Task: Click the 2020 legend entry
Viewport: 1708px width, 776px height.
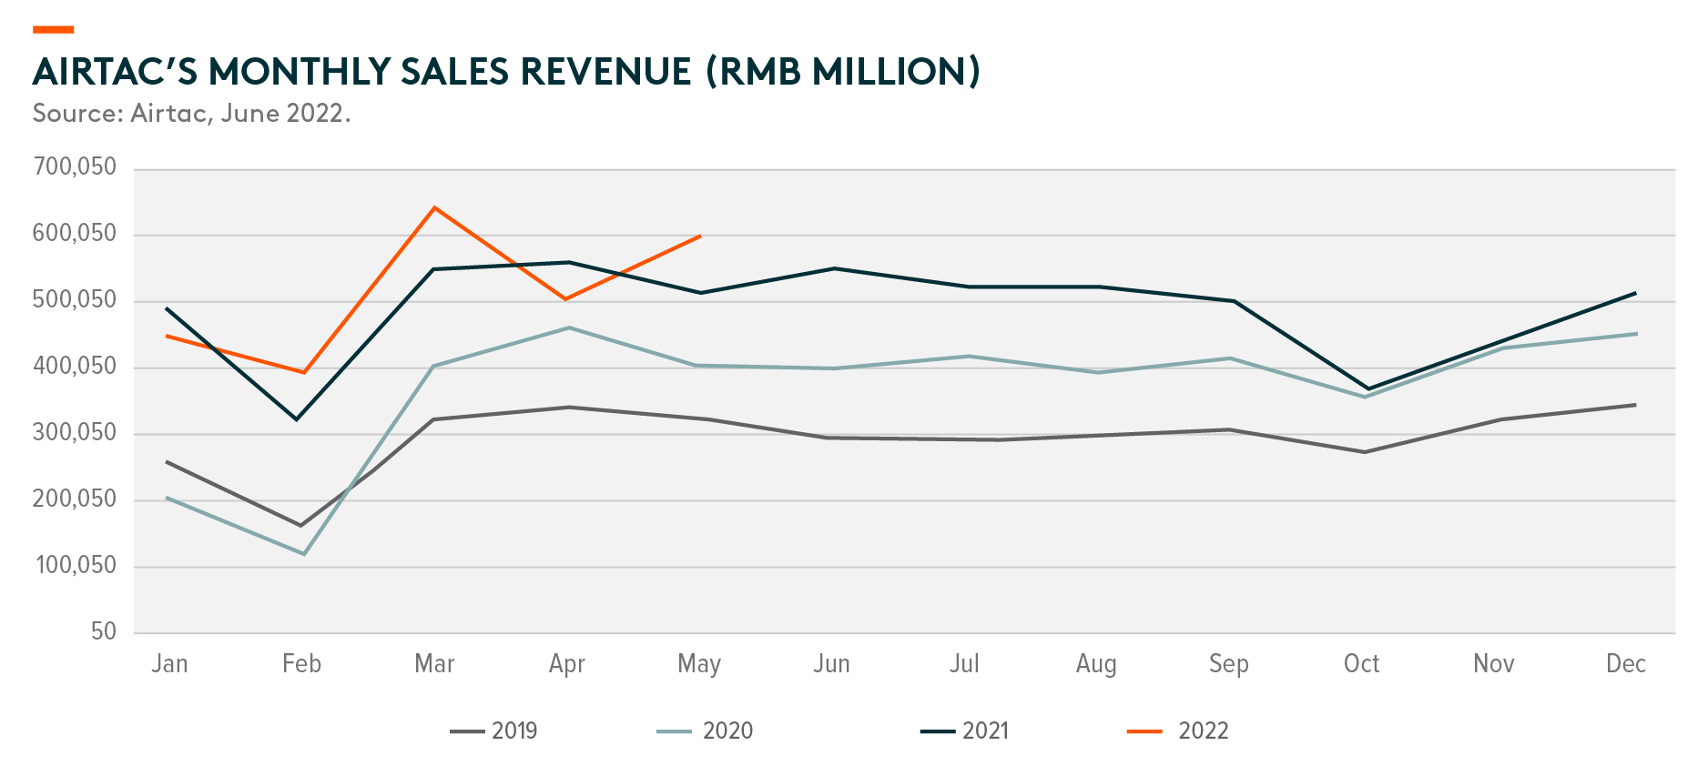Action: [705, 731]
